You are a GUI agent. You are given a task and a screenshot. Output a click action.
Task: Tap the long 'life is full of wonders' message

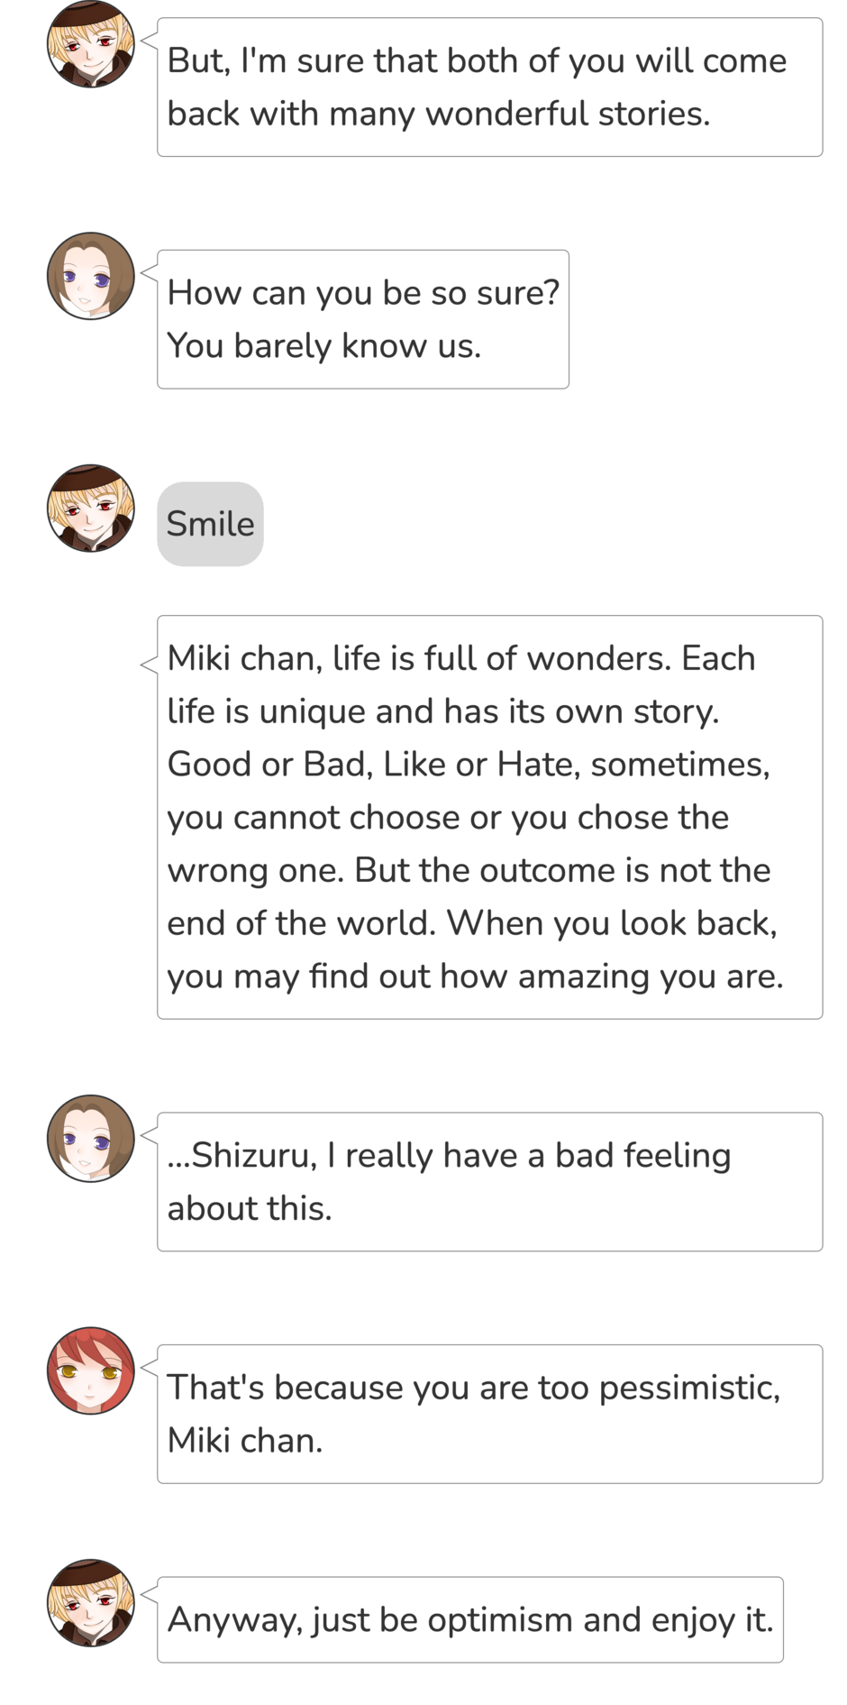pos(489,817)
